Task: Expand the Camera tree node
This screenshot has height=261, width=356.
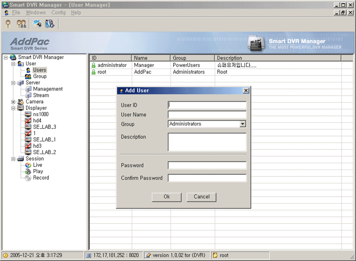Action: click(13, 102)
